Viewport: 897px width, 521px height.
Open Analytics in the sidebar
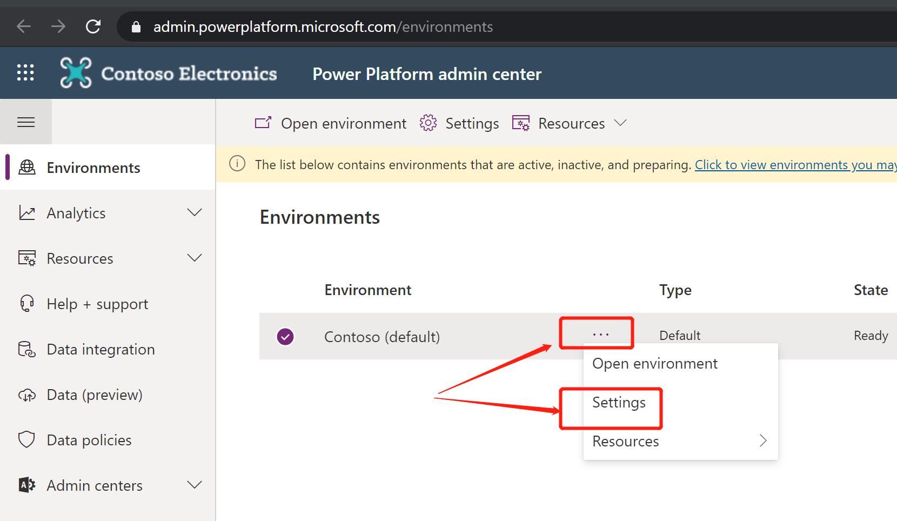(x=108, y=213)
